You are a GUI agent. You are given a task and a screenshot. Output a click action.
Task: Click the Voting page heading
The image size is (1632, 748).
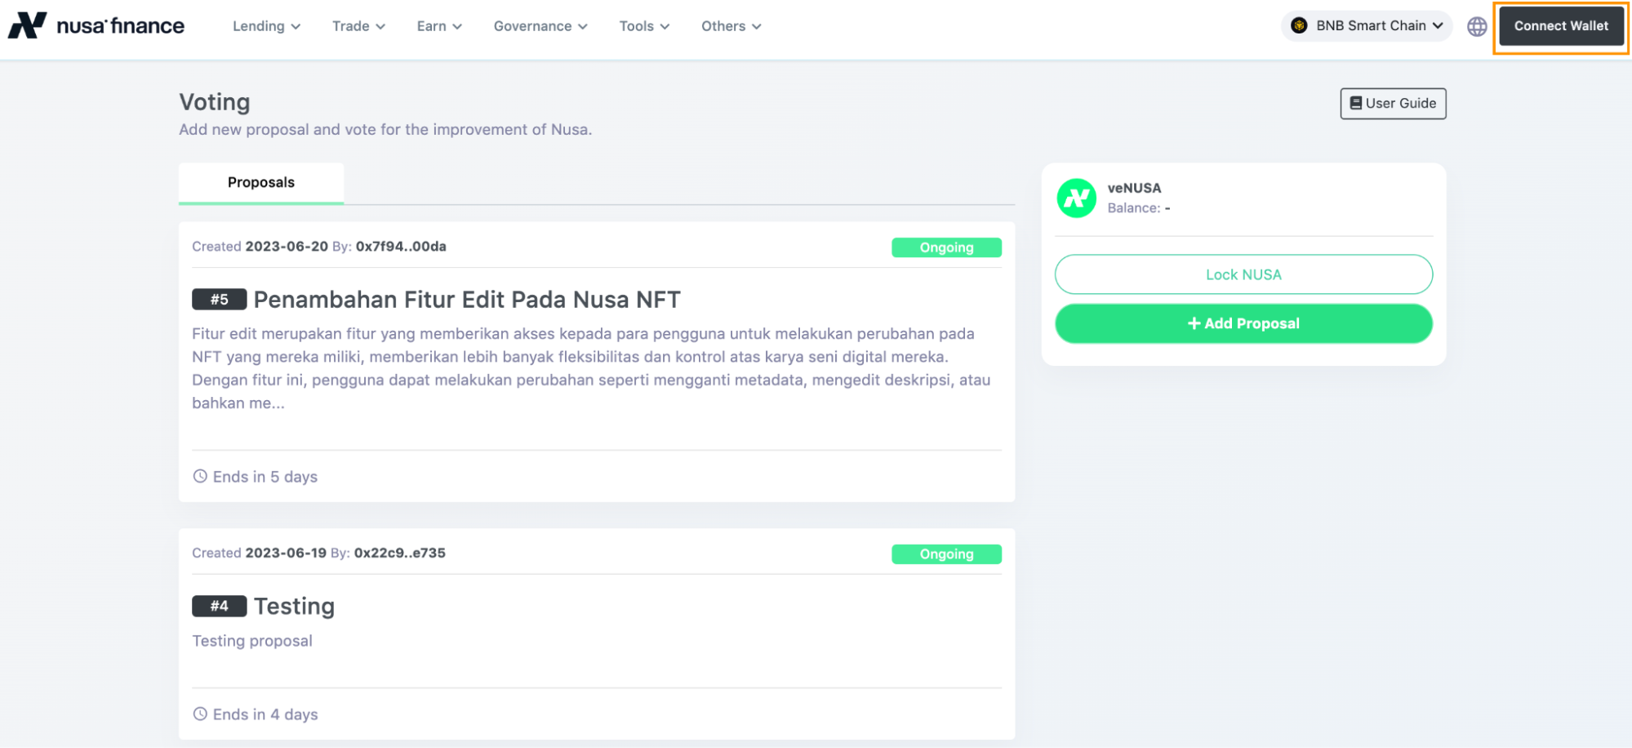click(215, 102)
